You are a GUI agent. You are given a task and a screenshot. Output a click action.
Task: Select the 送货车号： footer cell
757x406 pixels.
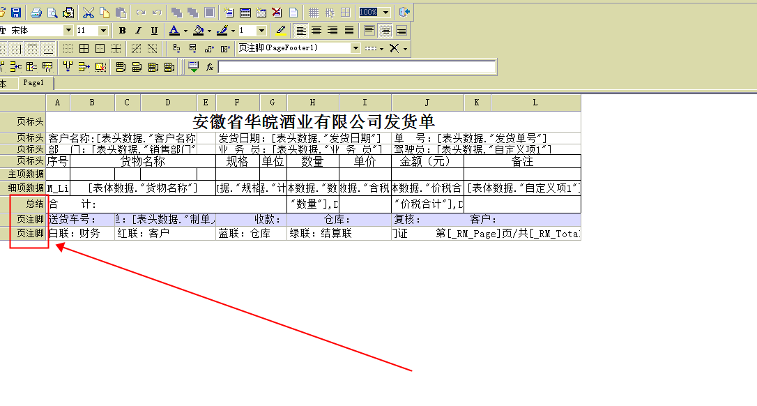[x=81, y=220]
